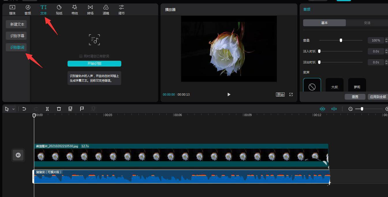Screen dimensions: 388x197
Task: Play the video in the player
Action: (x=229, y=94)
